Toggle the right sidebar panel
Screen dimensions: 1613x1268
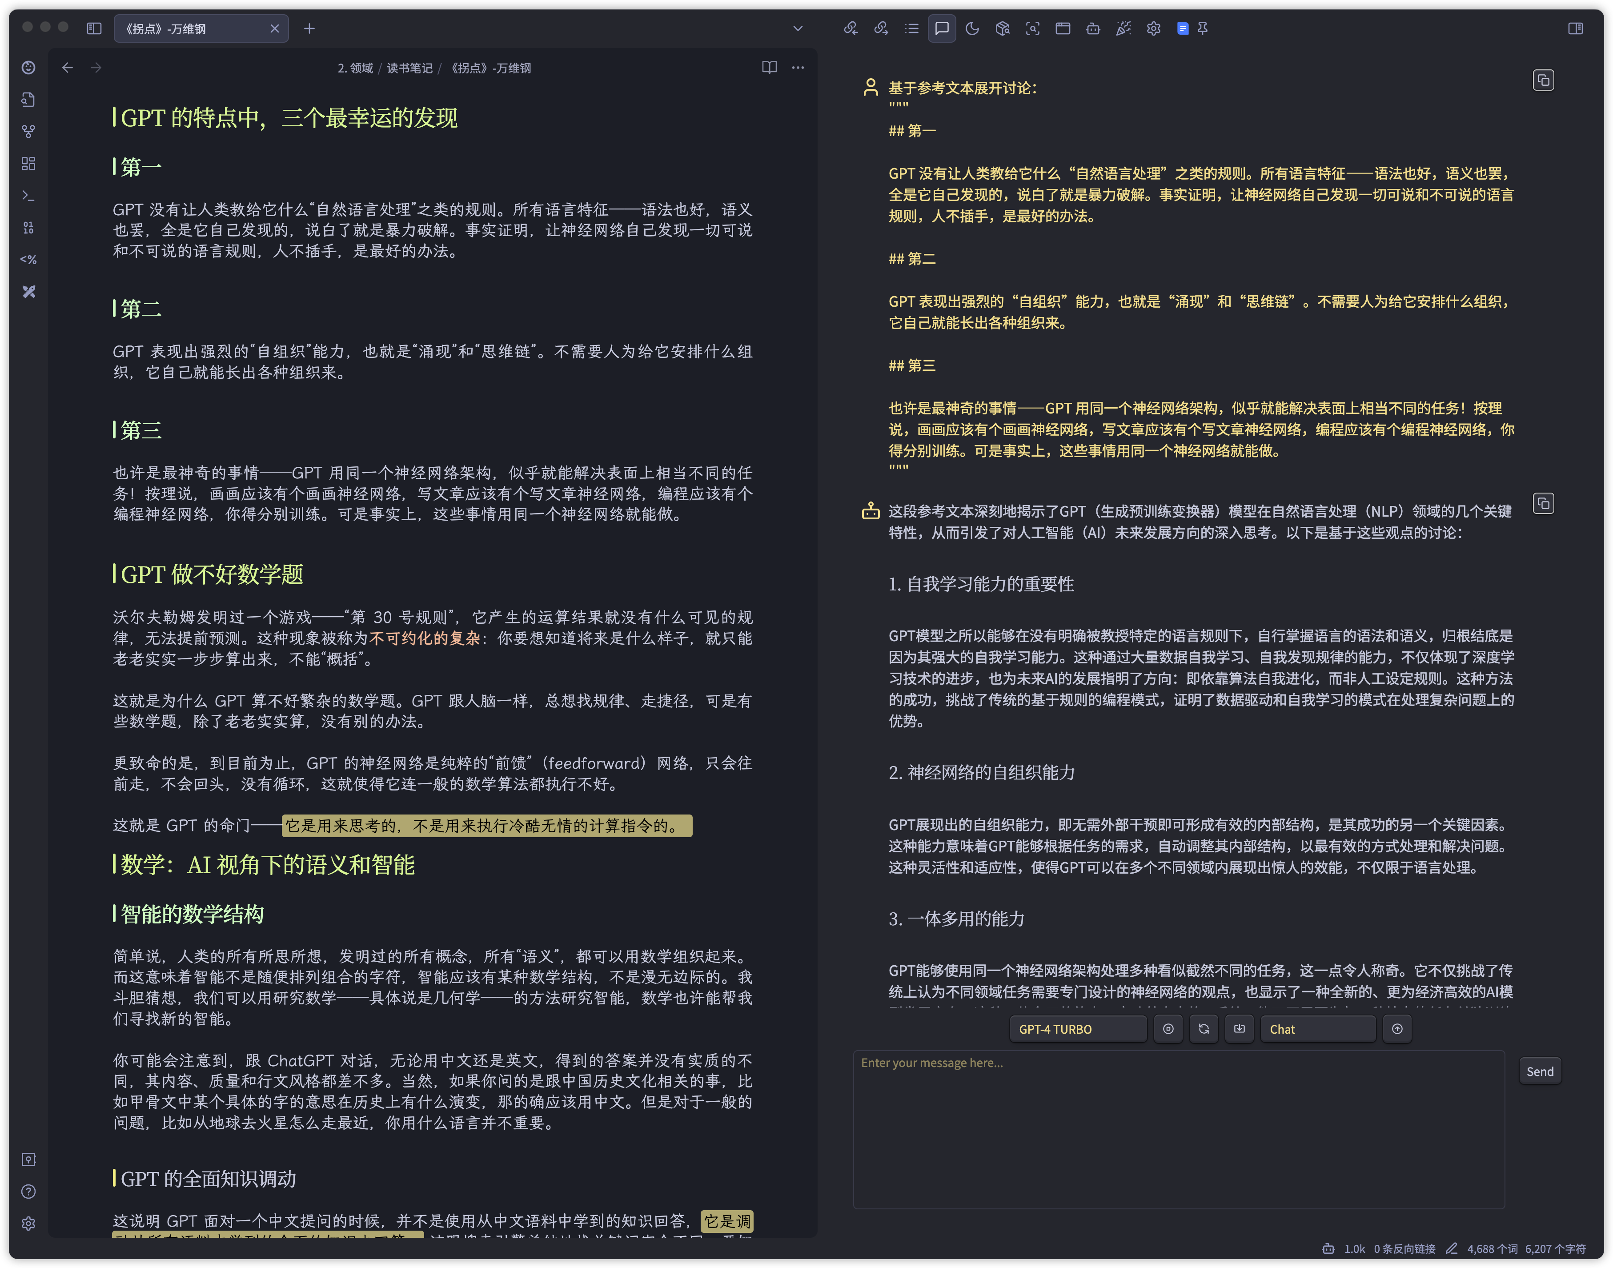click(1575, 28)
